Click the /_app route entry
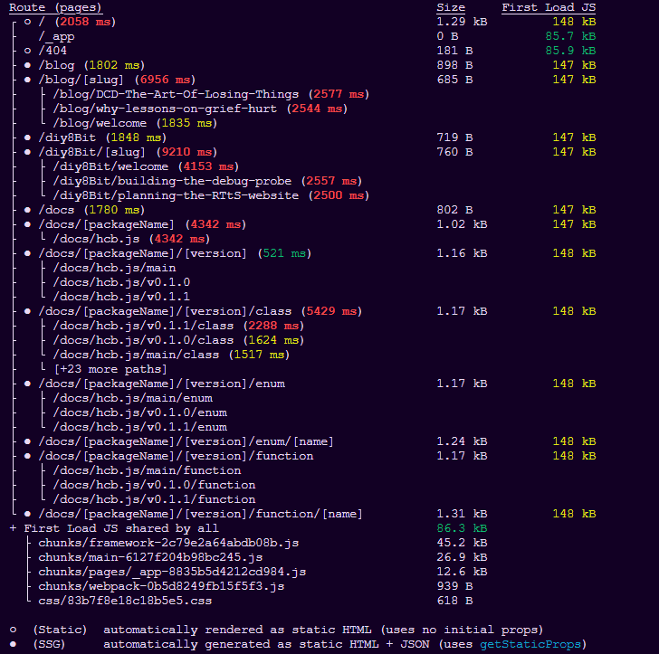The image size is (659, 654). pos(57,36)
